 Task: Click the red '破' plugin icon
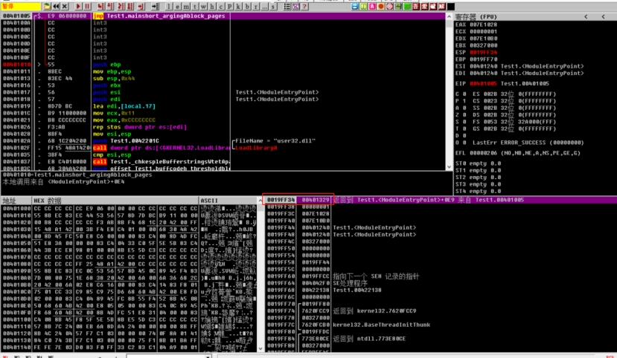coord(433,7)
